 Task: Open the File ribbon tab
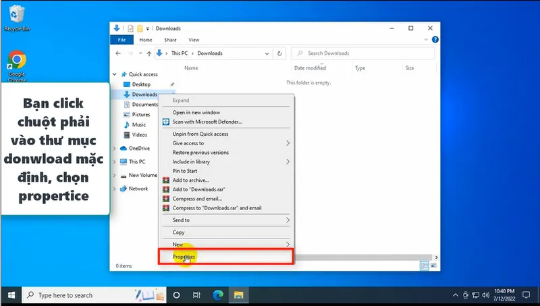[122, 40]
